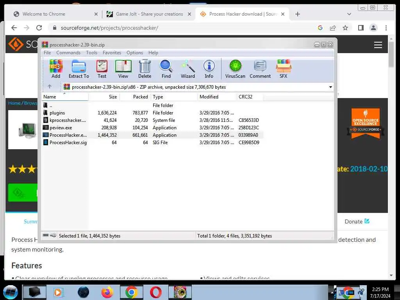The height and width of the screenshot is (300, 400).
Task: Click Chrome icon in taskbar
Action: point(131,292)
